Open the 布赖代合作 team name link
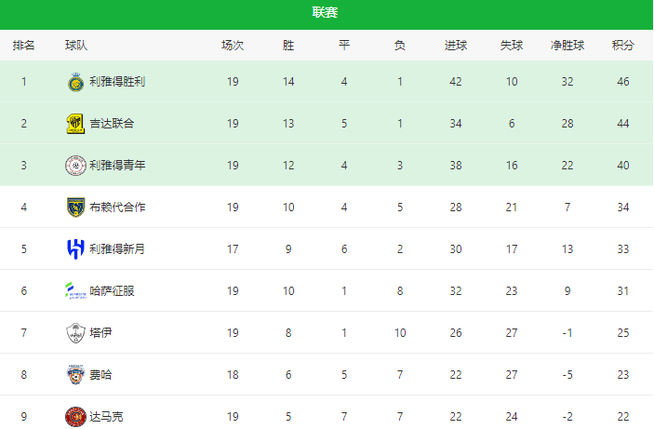 pos(117,208)
